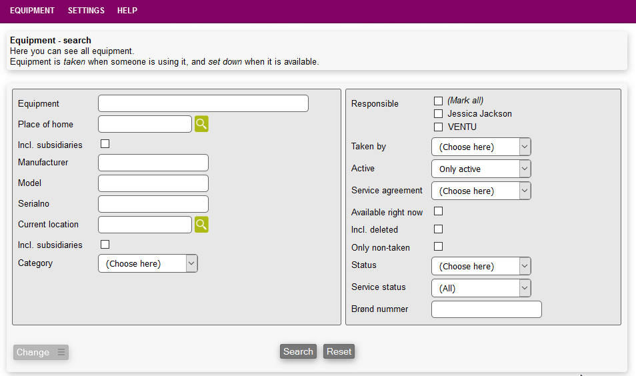Open the SETTINGS menu
This screenshot has width=636, height=376.
tap(86, 11)
